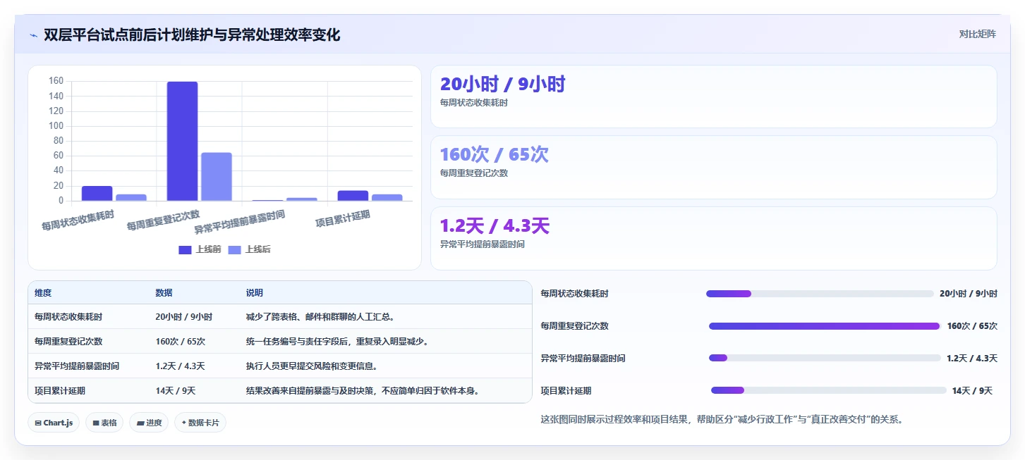Click the 上线前 bar for 项目累计延期
This screenshot has height=460, width=1025.
pyautogui.click(x=353, y=196)
